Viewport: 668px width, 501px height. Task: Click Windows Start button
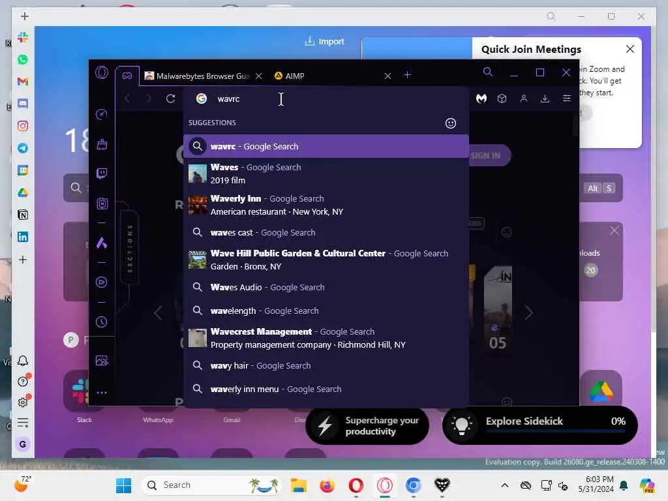pos(123,485)
